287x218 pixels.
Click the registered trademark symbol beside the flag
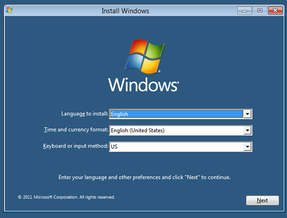point(159,71)
